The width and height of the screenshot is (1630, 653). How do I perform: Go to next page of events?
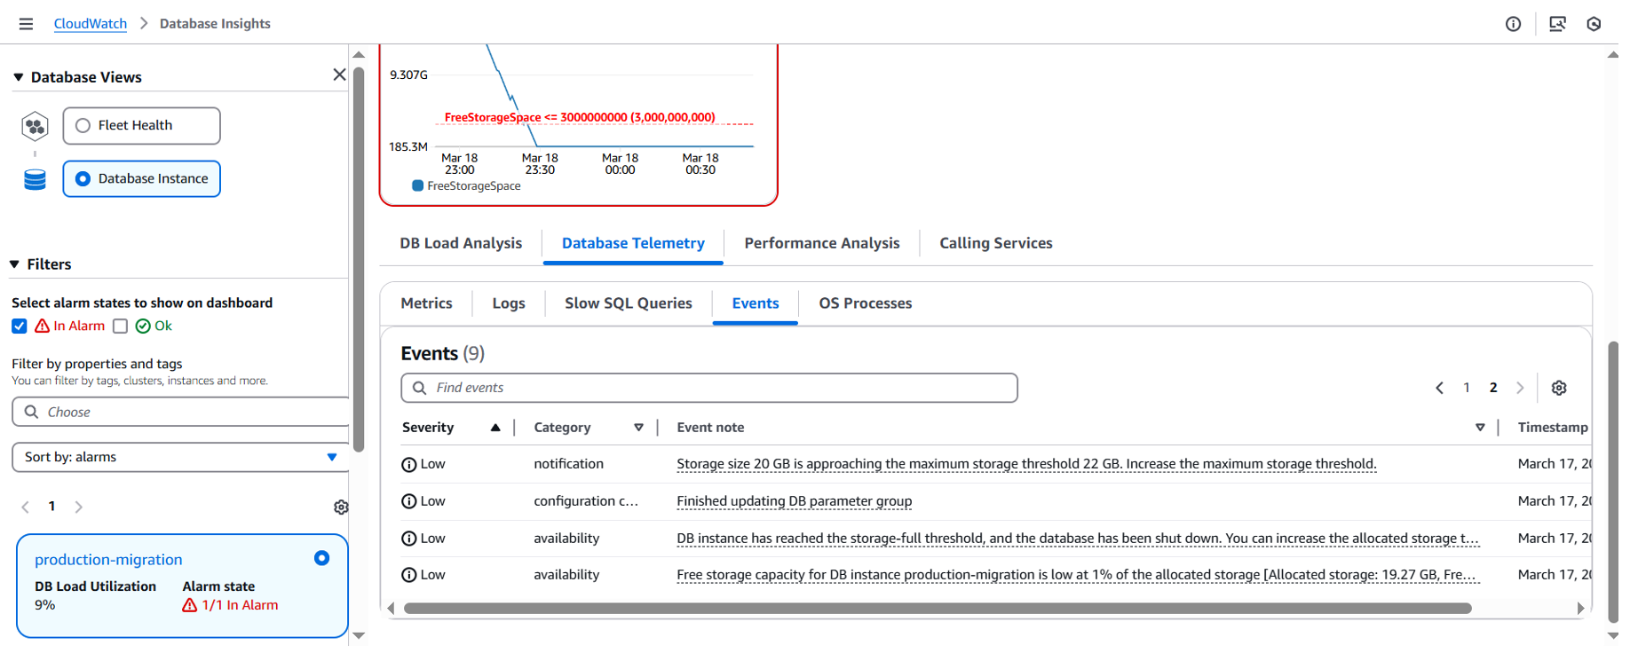(1520, 388)
